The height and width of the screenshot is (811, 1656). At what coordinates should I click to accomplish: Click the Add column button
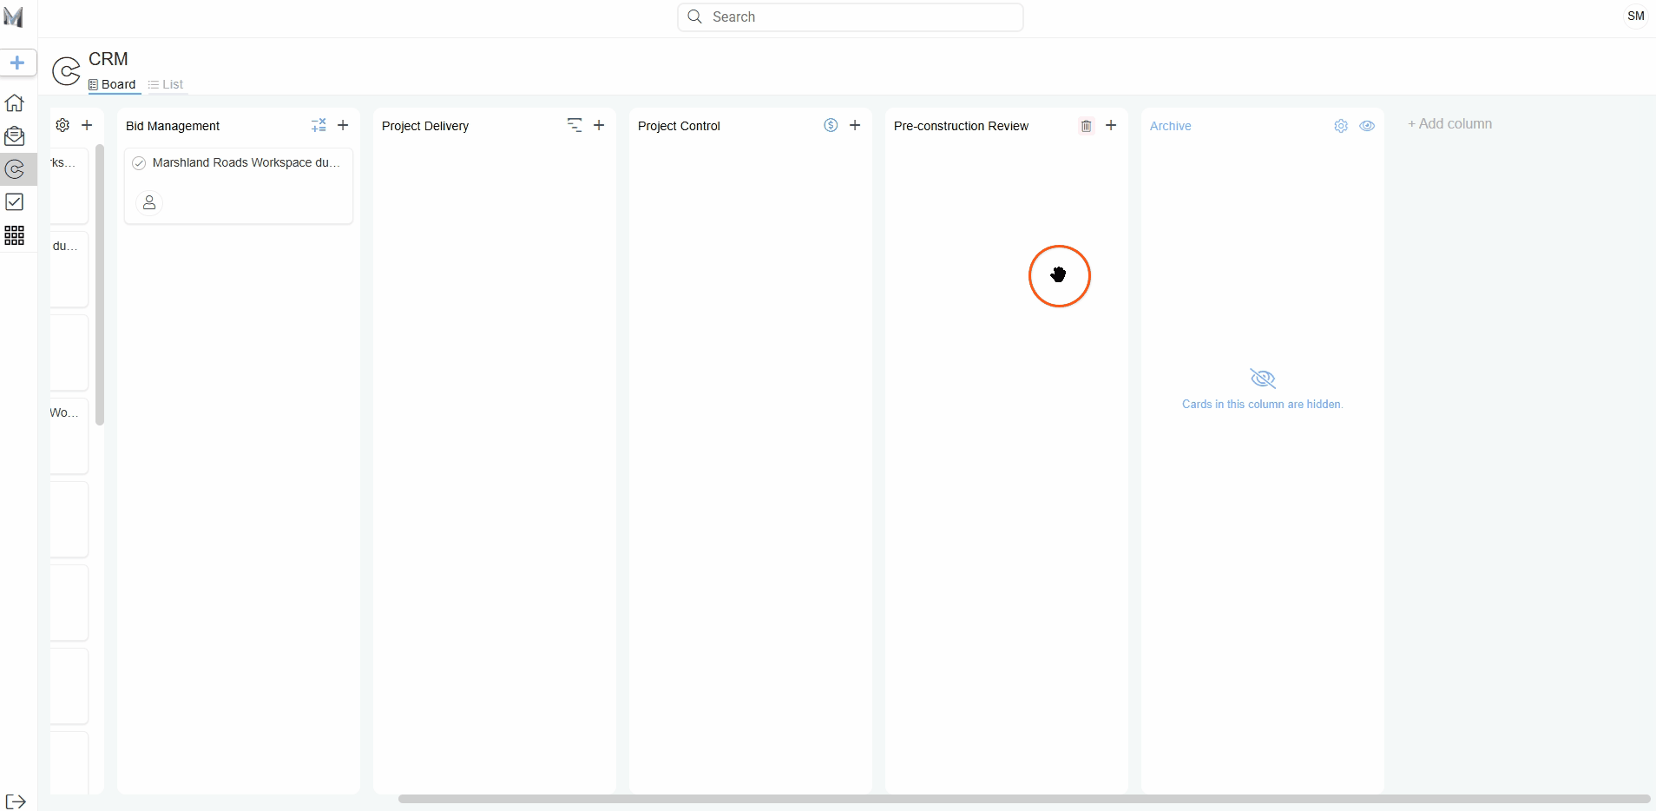1449,124
